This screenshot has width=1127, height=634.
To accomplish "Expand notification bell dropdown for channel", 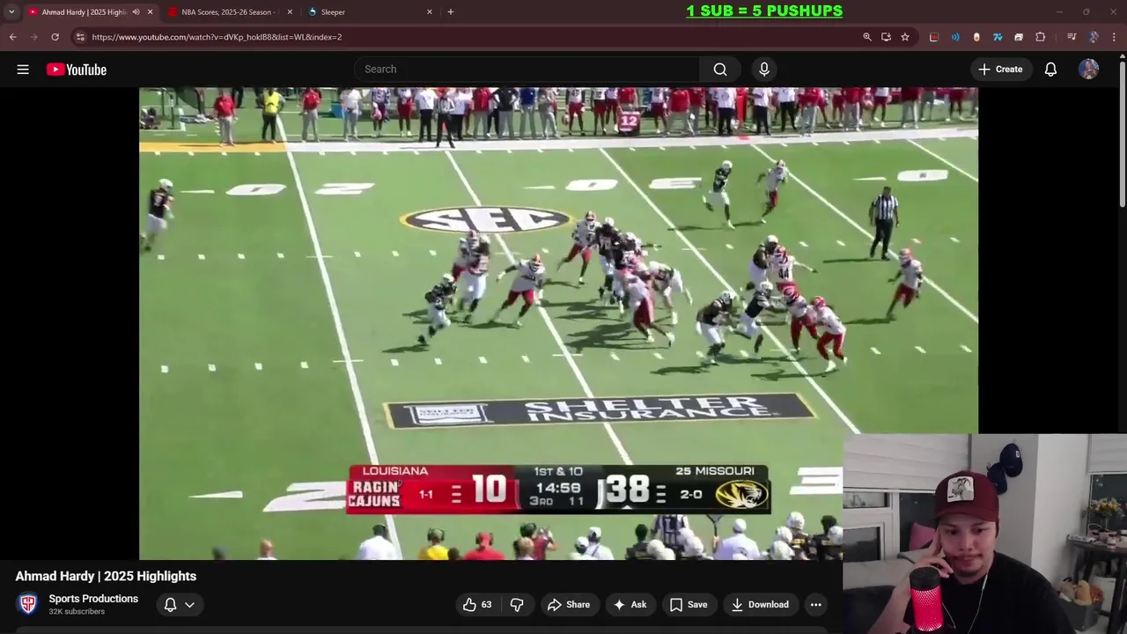I will pyautogui.click(x=189, y=604).
